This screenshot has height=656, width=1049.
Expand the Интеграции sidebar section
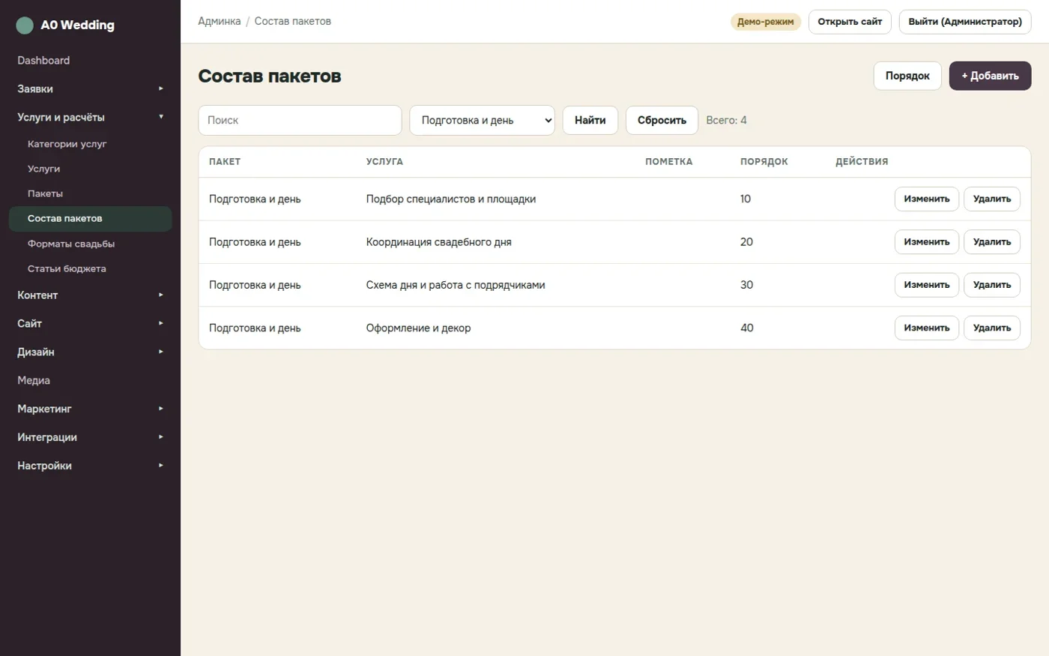point(90,438)
